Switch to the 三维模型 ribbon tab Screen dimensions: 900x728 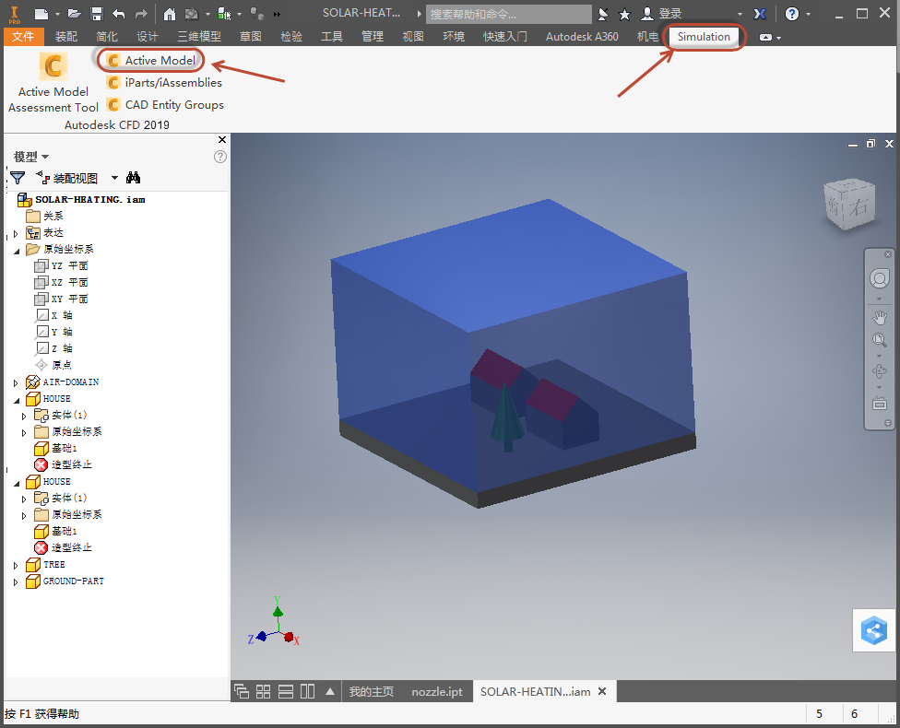click(199, 37)
